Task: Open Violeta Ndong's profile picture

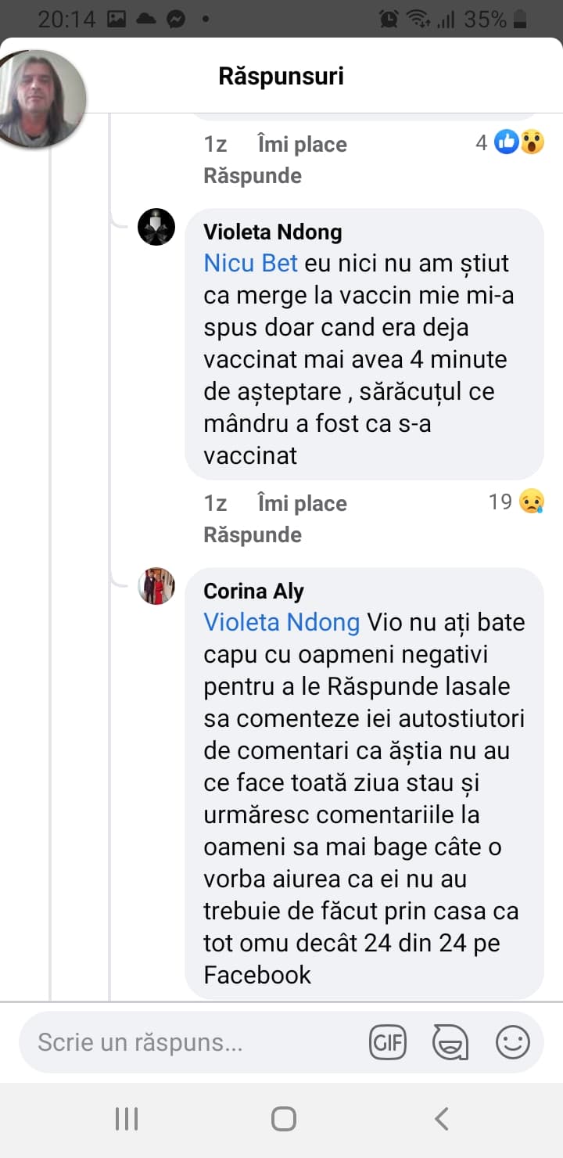Action: pyautogui.click(x=156, y=228)
